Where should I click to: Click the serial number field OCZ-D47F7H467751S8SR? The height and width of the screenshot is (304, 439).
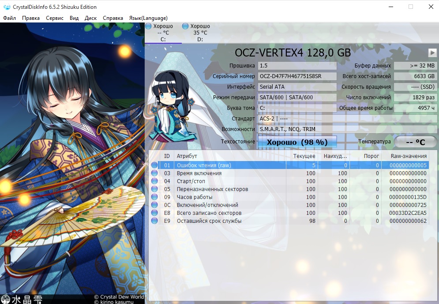point(297,76)
